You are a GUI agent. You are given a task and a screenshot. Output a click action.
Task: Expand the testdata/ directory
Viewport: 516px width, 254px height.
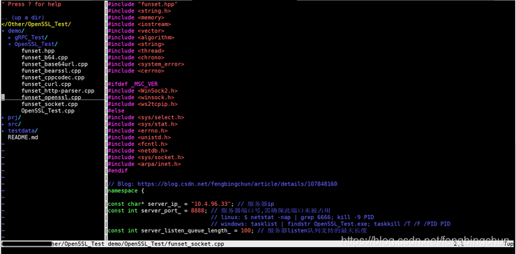point(3,130)
